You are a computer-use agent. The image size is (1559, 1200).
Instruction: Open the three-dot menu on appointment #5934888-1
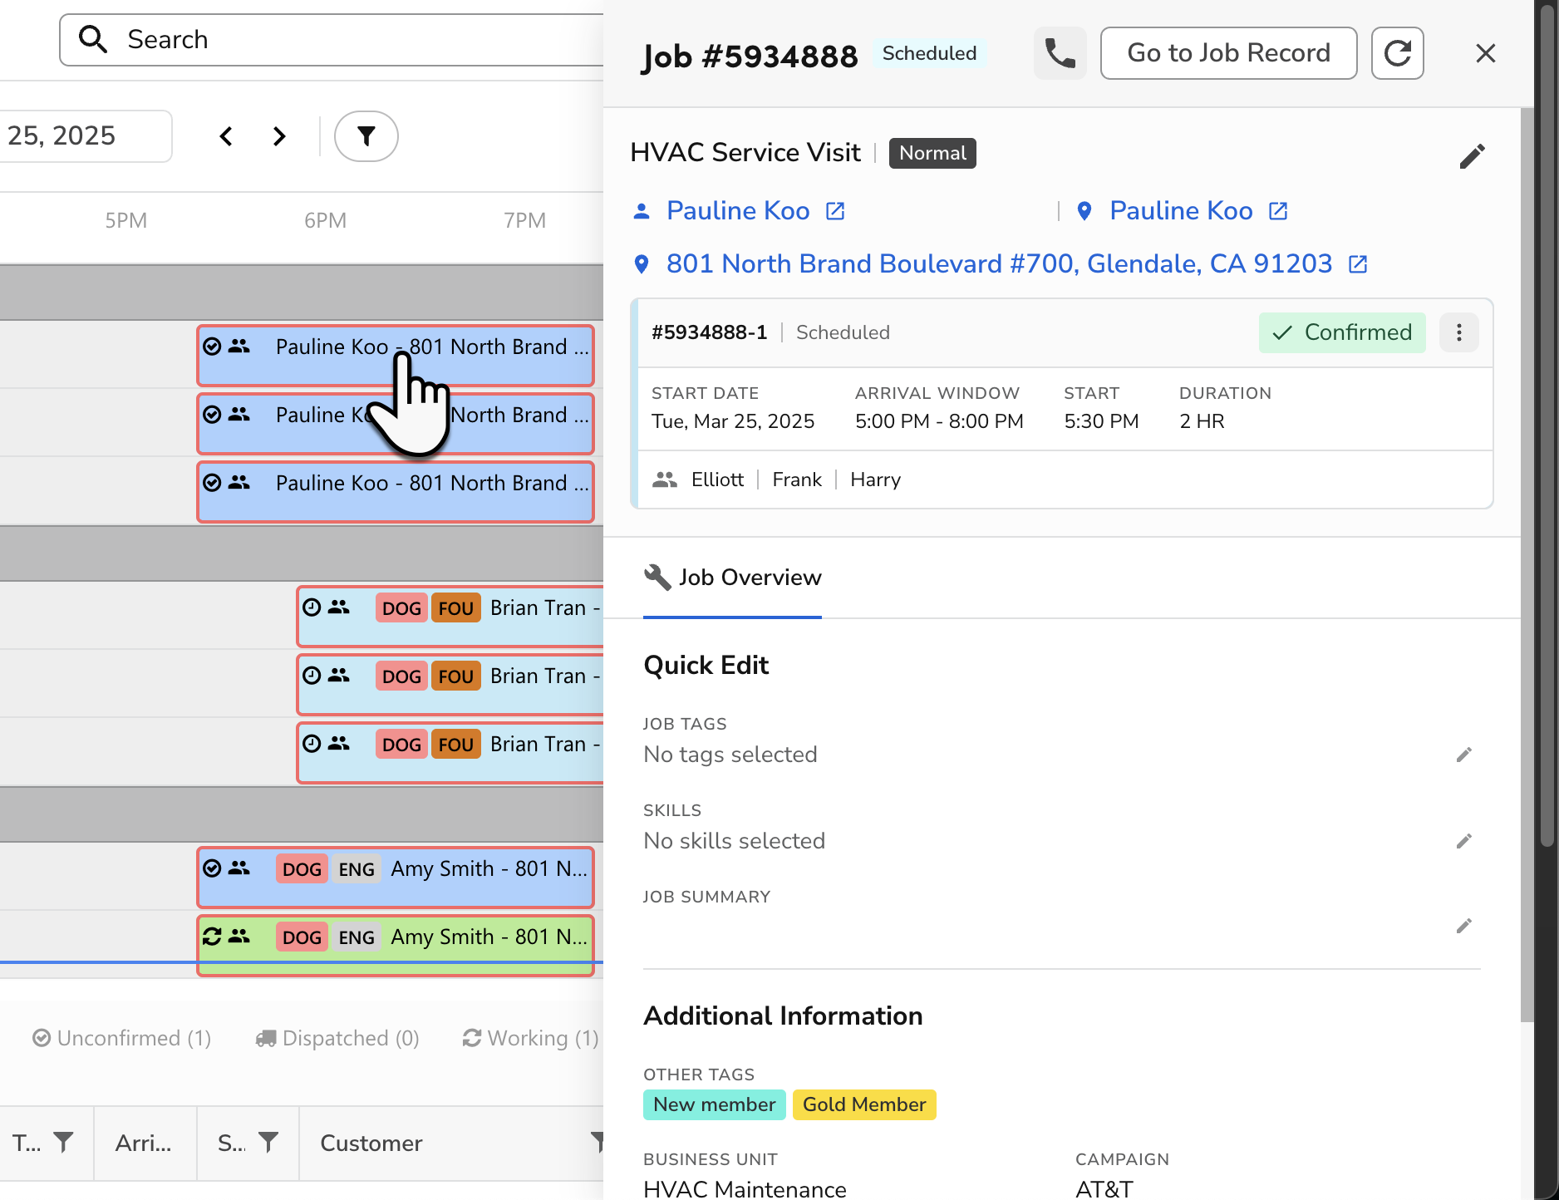[x=1459, y=332]
